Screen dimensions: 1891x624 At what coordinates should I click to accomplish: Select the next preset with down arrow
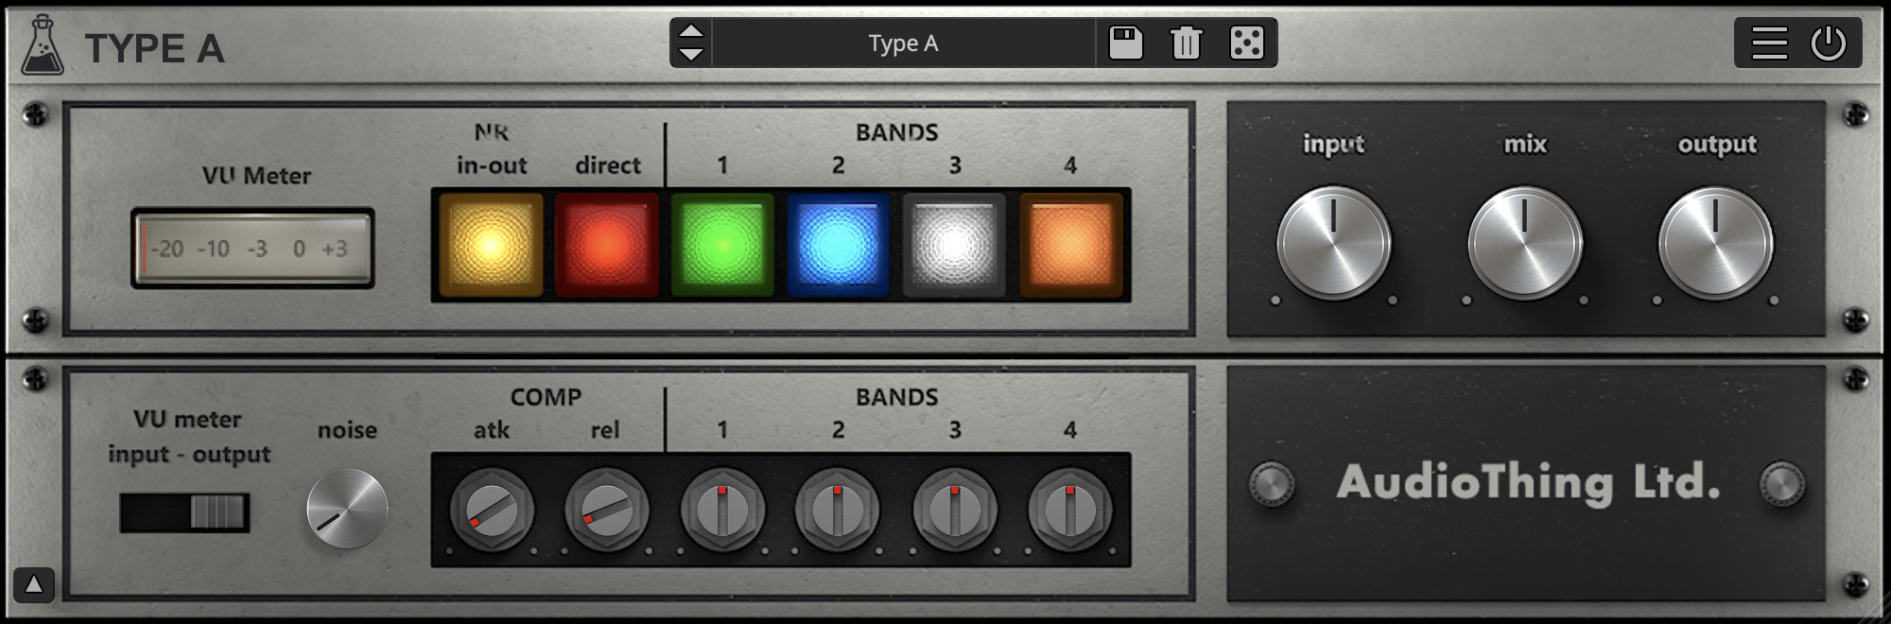point(691,54)
